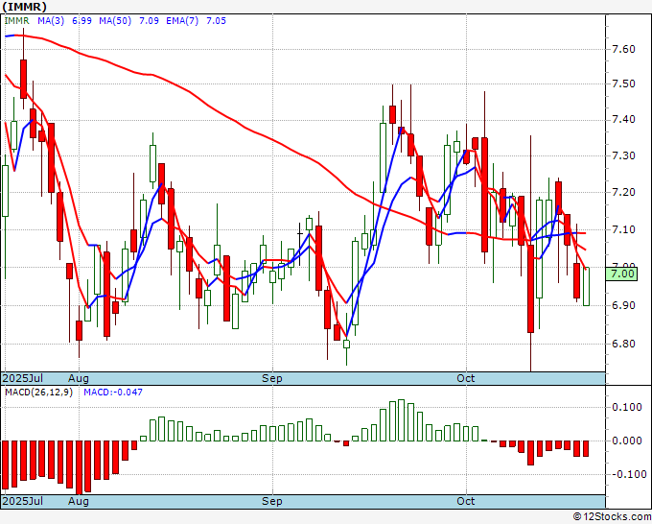The height and width of the screenshot is (524, 652).
Task: Click Sep on the price chart date axis
Action: pyautogui.click(x=272, y=378)
